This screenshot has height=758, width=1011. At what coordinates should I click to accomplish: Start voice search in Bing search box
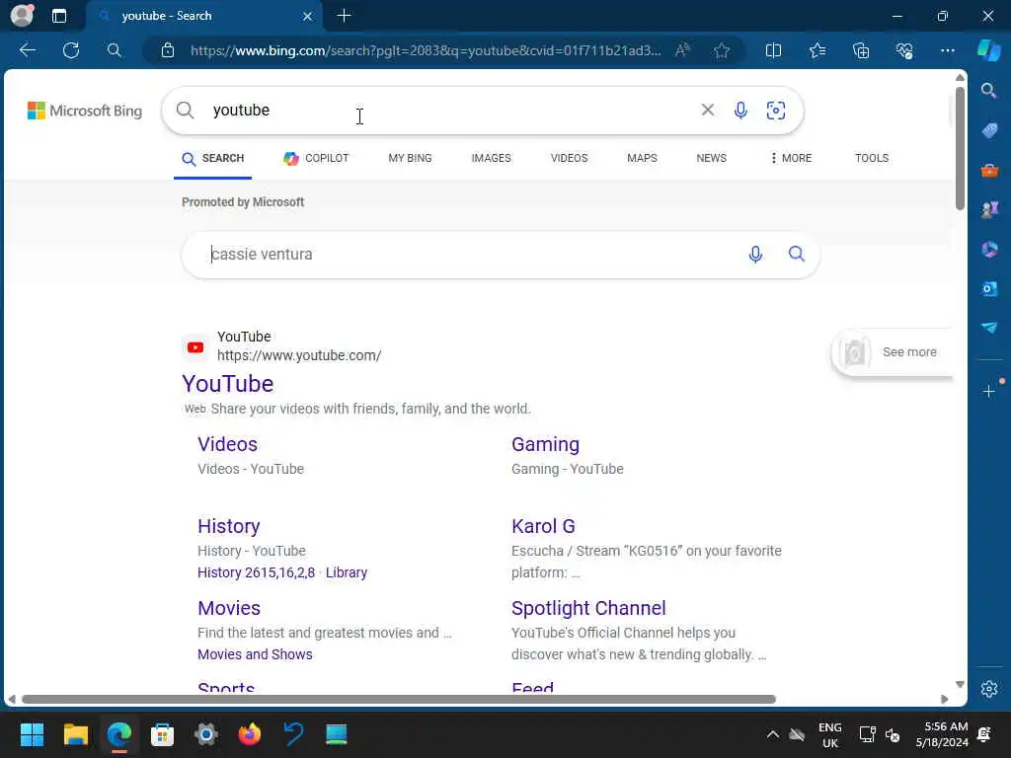740,111
